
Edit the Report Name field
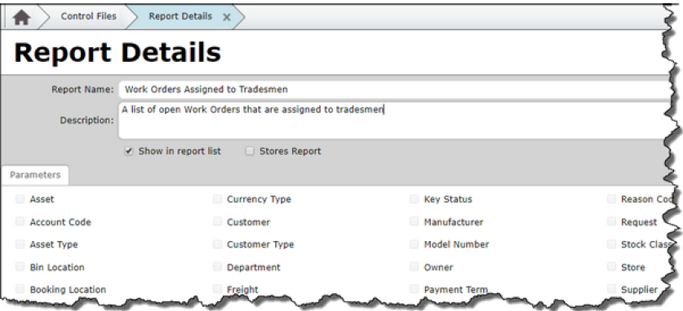pyautogui.click(x=394, y=90)
